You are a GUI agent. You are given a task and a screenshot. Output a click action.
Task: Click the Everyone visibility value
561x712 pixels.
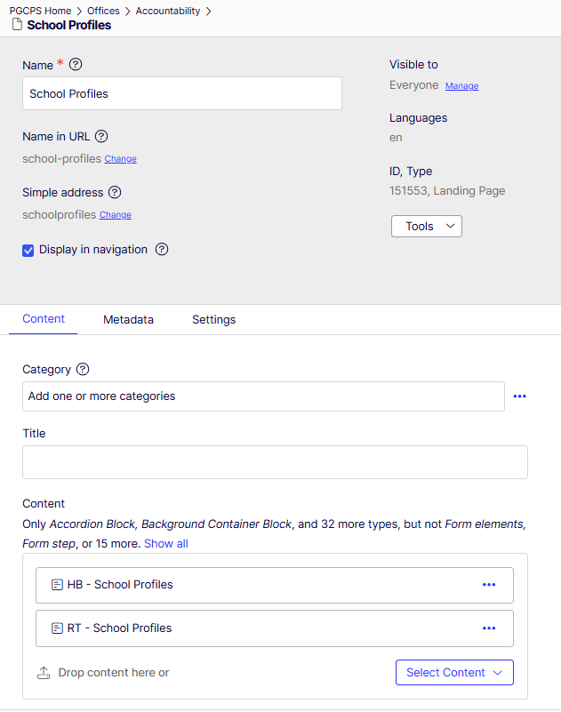413,85
